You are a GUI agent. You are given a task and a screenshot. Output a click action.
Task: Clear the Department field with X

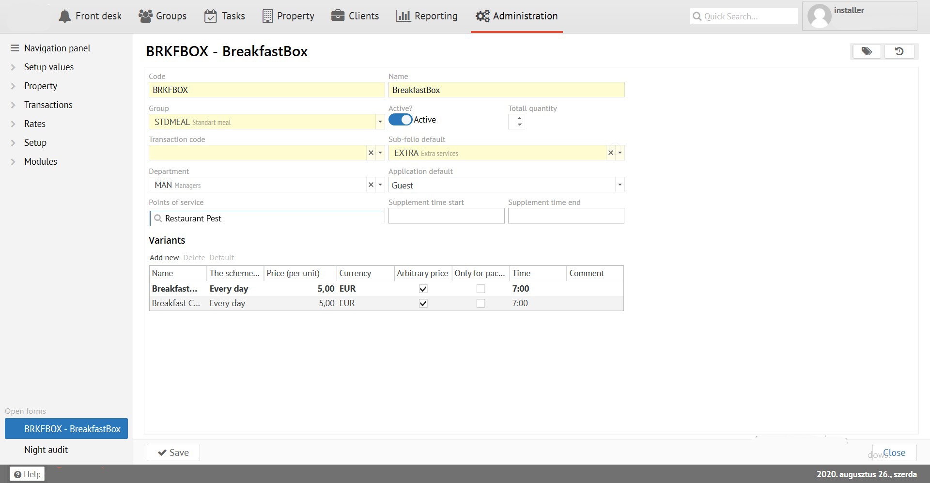pos(371,185)
